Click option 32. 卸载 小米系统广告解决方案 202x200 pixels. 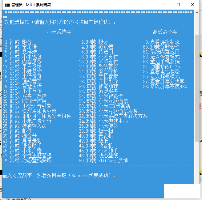113,116
